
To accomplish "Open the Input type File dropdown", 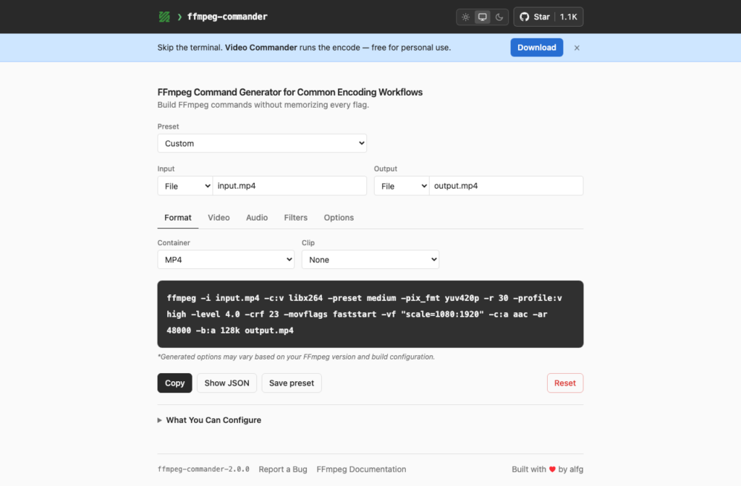I will (185, 186).
